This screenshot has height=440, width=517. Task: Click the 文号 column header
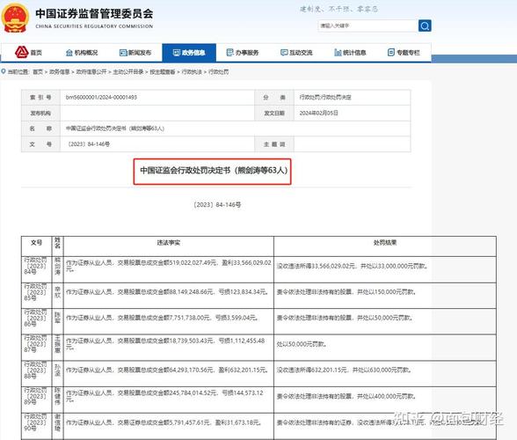point(36,243)
